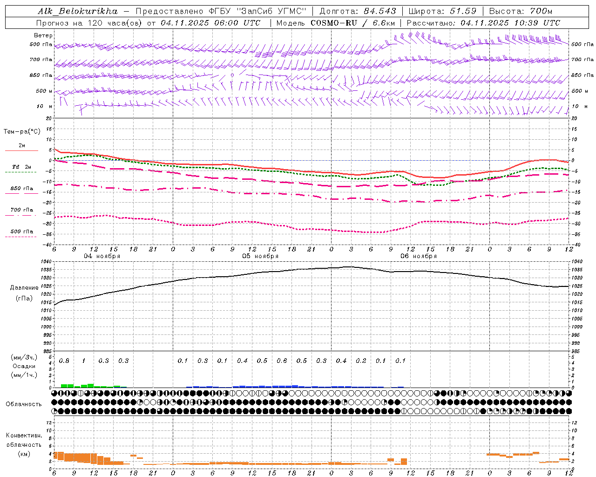Click the 'Долгота: 84.543' longitude value
This screenshot has height=477, width=596.
pyautogui.click(x=358, y=11)
